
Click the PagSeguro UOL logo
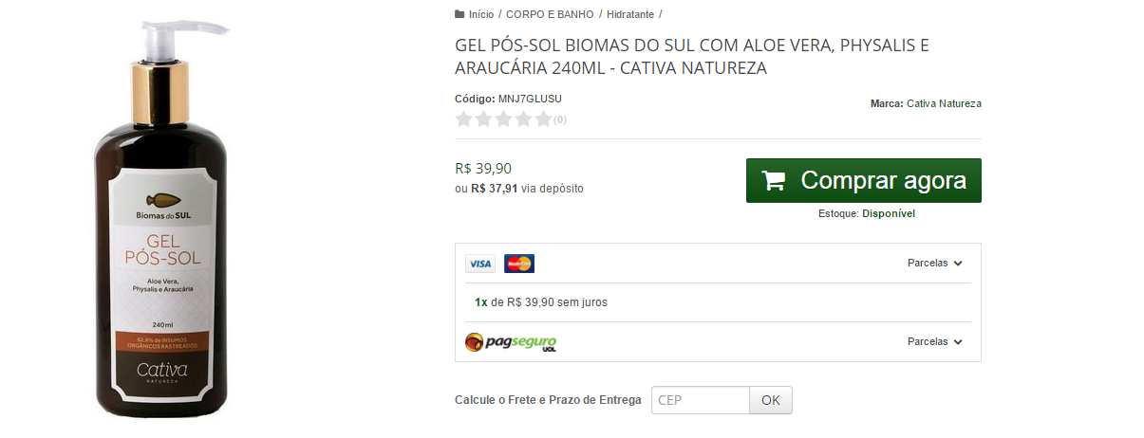(511, 342)
